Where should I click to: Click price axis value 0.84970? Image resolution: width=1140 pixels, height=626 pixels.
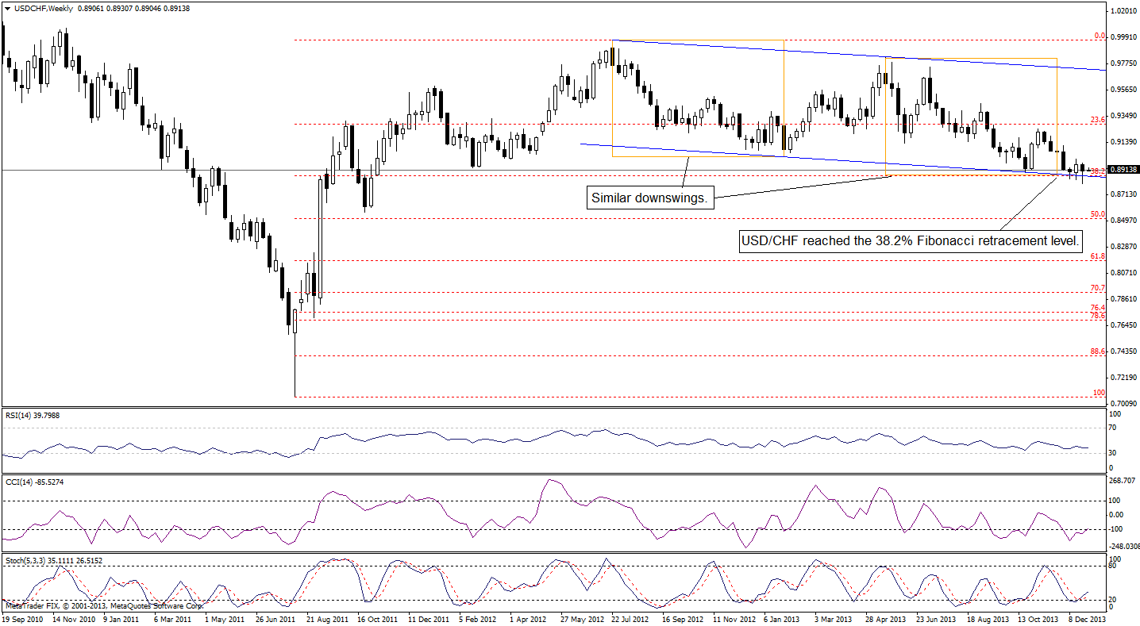click(x=1124, y=221)
